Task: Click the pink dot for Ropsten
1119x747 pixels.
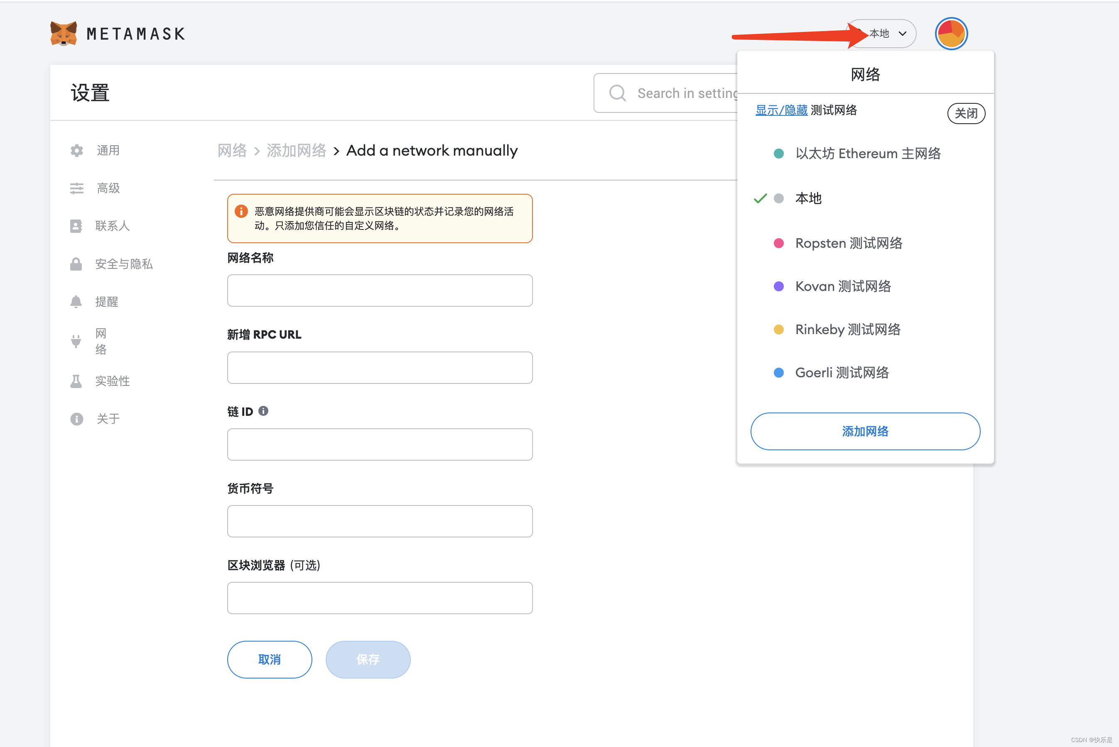Action: [x=778, y=243]
